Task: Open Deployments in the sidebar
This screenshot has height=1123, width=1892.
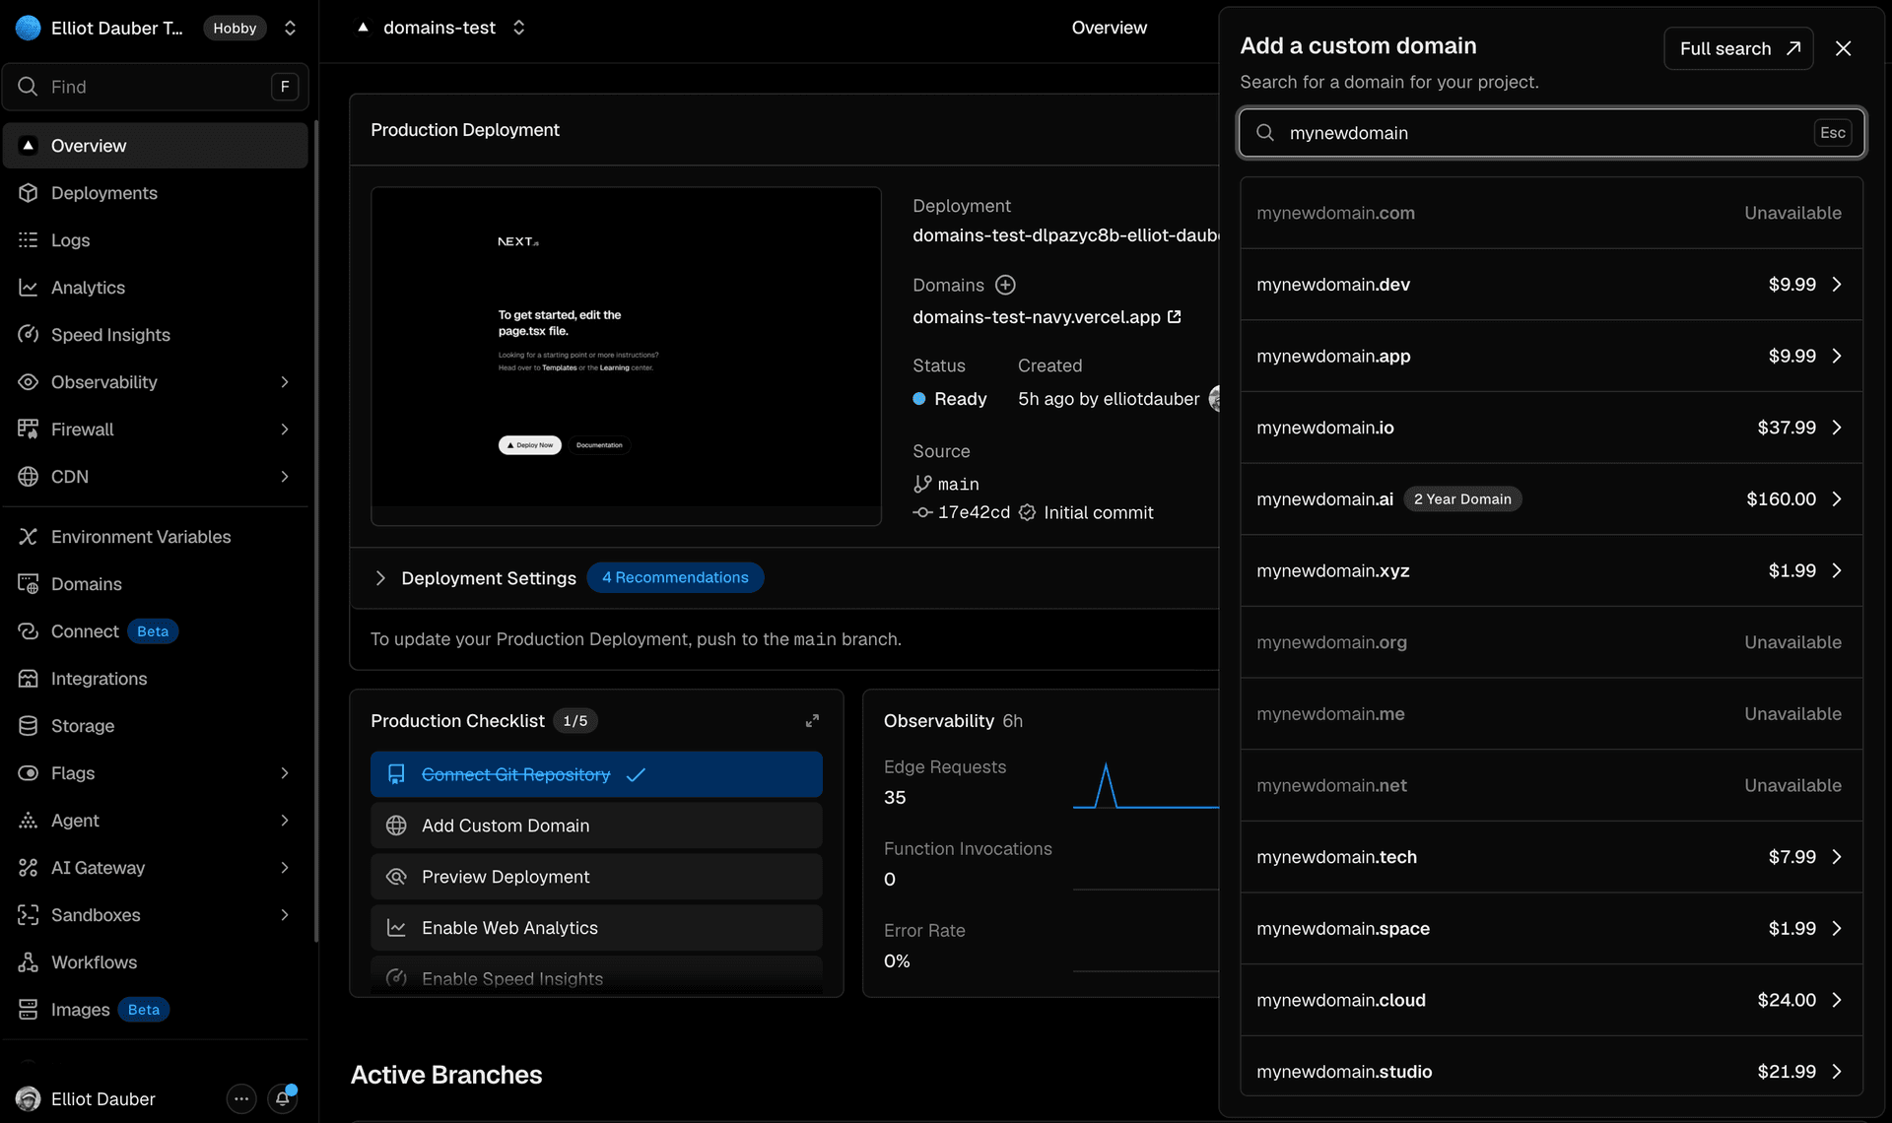Action: tap(156, 193)
